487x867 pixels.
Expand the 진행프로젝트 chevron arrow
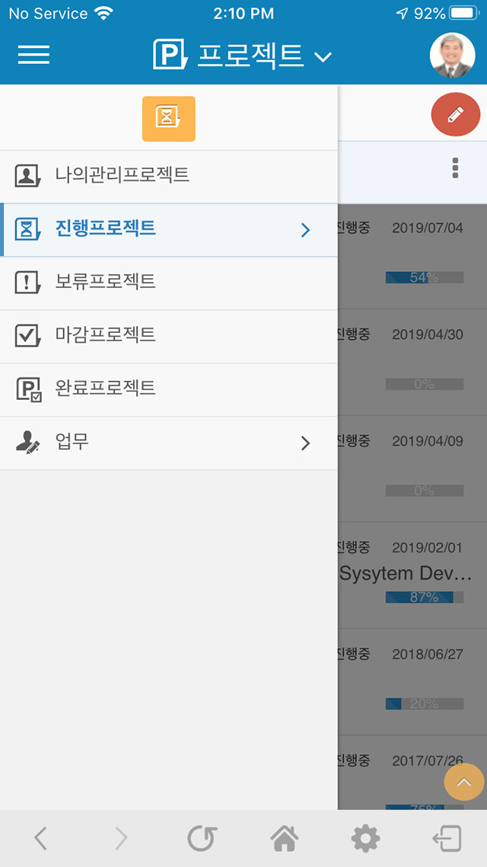point(305,230)
